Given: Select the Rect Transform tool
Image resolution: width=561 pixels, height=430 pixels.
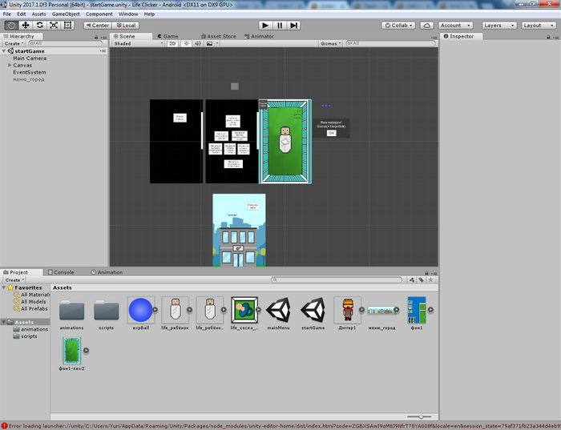Looking at the screenshot, I should [x=67, y=26].
